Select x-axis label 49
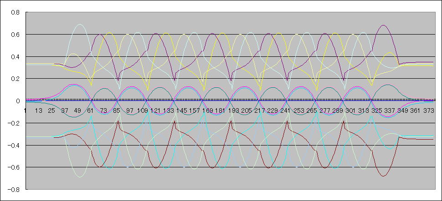The image size is (442, 201). [77, 111]
